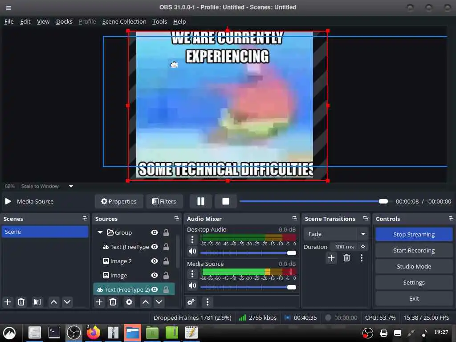Click the transition Duration input field
Image resolution: width=456 pixels, height=342 pixels.
344,247
